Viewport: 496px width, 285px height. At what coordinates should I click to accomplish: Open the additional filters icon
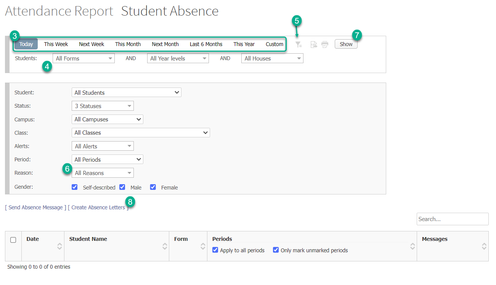point(299,44)
